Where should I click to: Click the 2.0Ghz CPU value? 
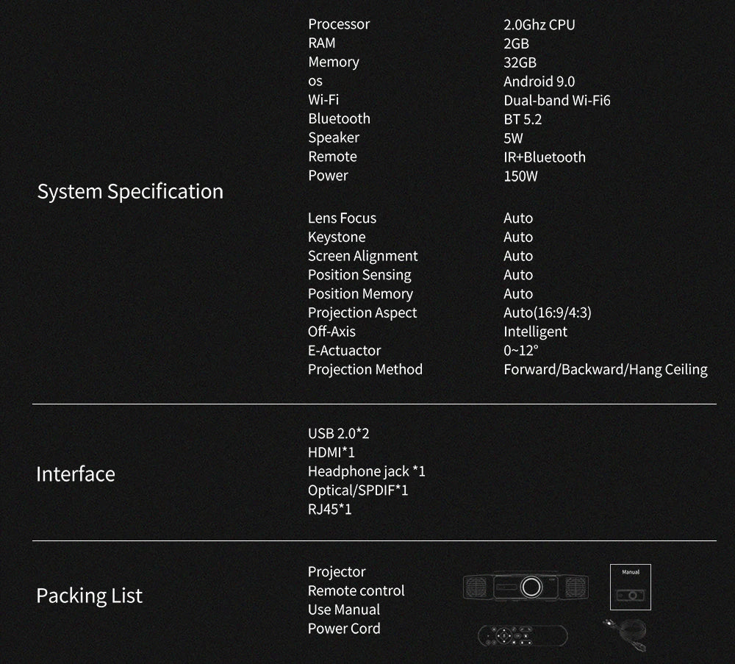pos(539,24)
